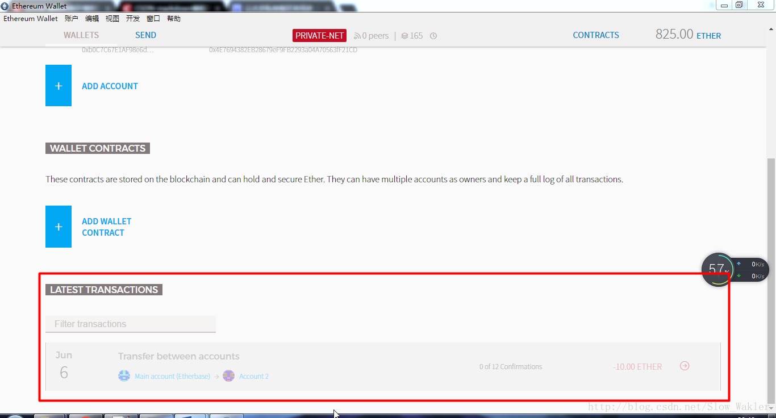Click the Add Wallet Contract label
776x418 pixels.
107,227
